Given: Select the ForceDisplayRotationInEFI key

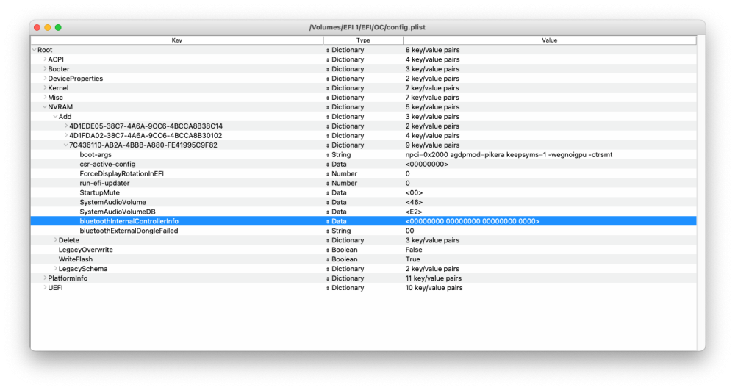Looking at the screenshot, I should coord(122,173).
